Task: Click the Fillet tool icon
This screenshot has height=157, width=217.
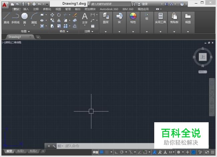Action: 65,20
